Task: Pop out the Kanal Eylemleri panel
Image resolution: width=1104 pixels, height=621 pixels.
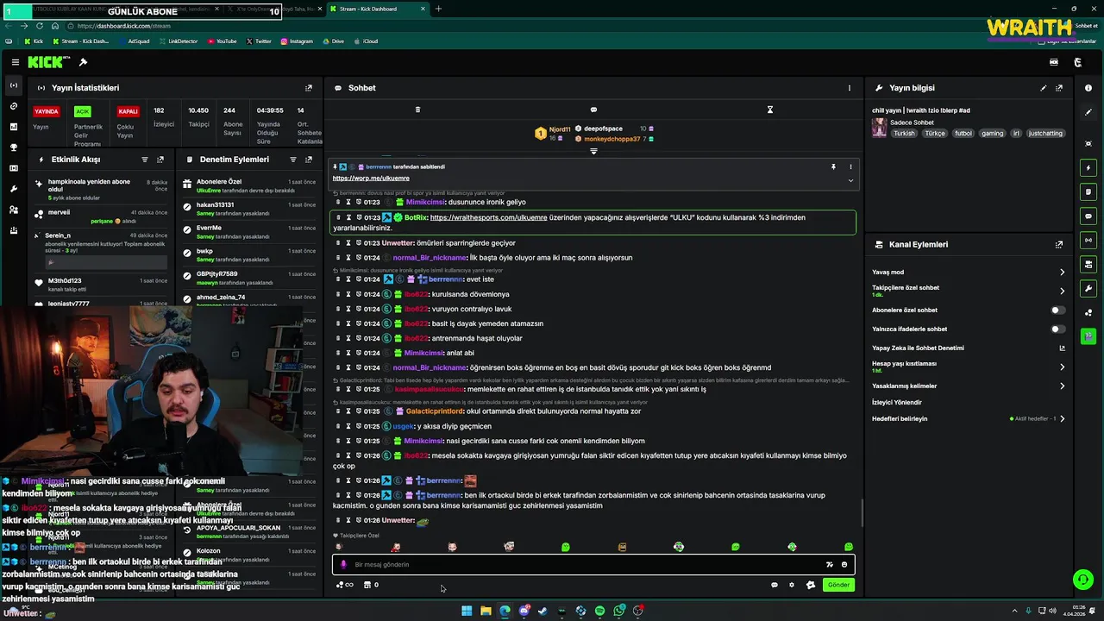Action: point(1059,245)
